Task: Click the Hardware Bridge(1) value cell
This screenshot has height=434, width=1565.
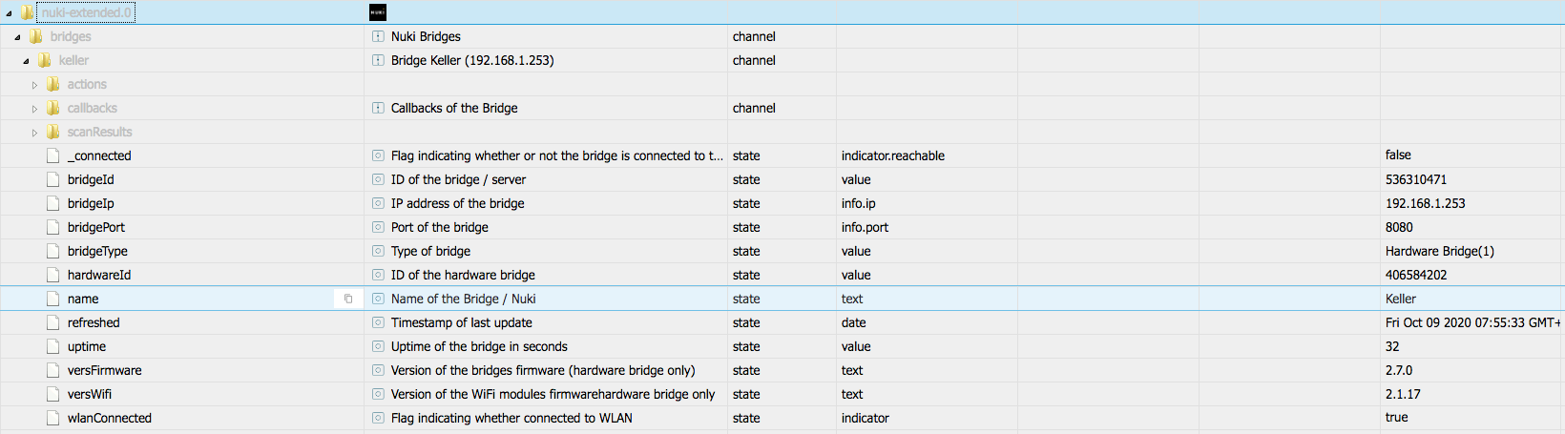Action: point(1439,251)
